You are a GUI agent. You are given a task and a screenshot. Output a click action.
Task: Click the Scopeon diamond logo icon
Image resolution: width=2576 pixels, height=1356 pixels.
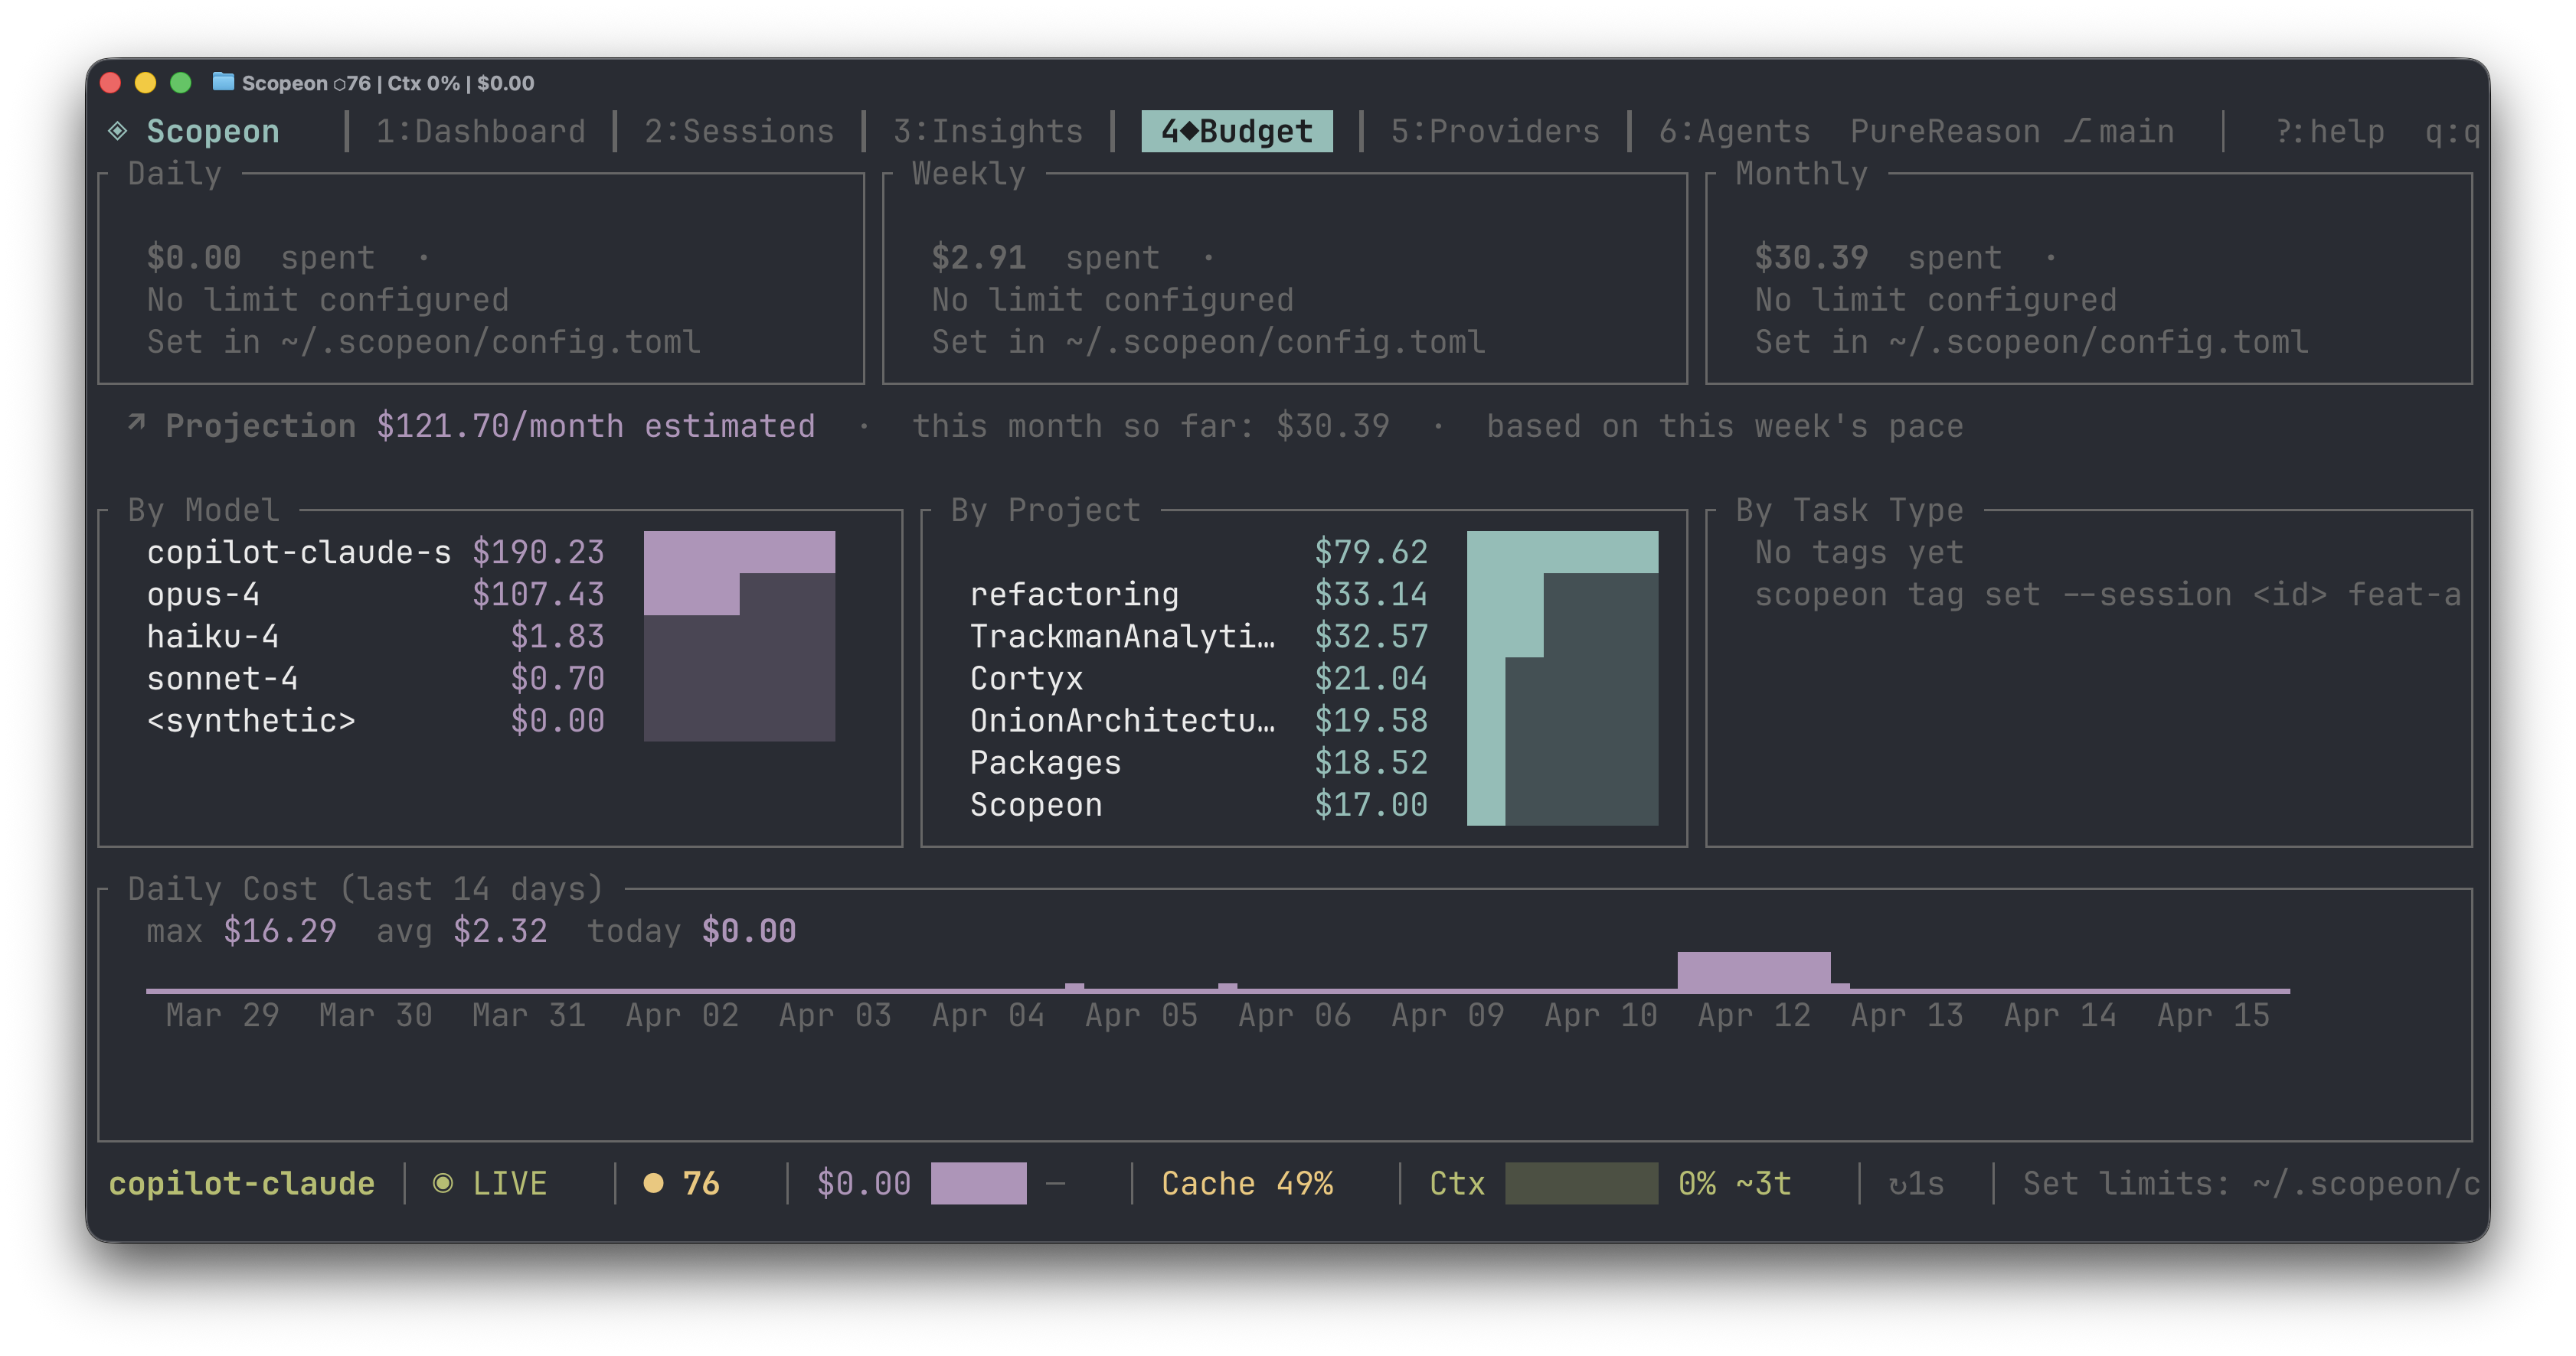point(118,131)
